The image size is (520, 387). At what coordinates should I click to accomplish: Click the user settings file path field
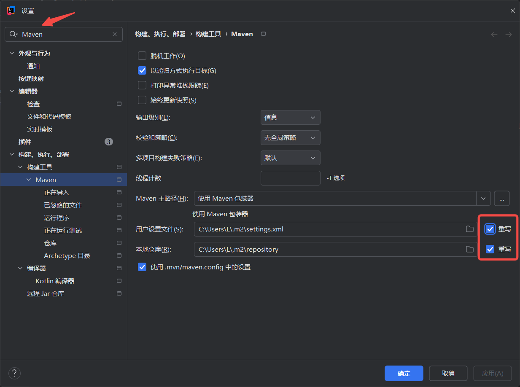336,229
